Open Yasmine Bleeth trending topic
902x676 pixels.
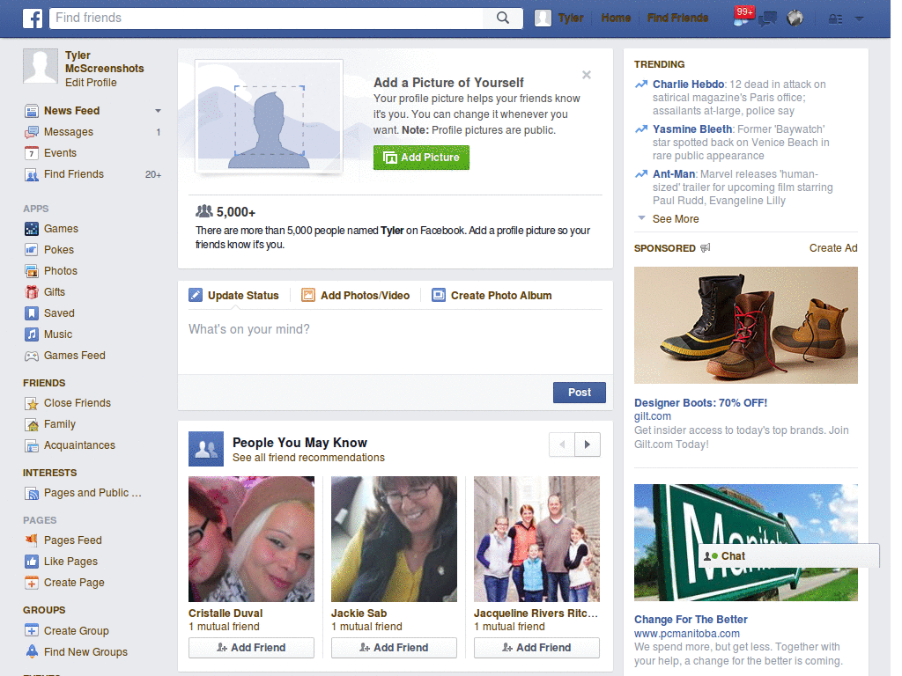(x=692, y=129)
